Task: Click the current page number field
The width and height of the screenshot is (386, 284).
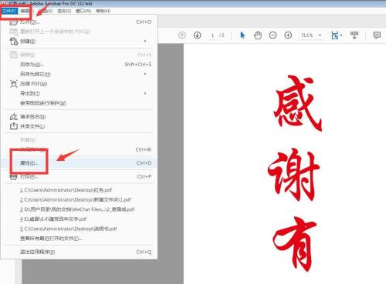Action: [212, 35]
